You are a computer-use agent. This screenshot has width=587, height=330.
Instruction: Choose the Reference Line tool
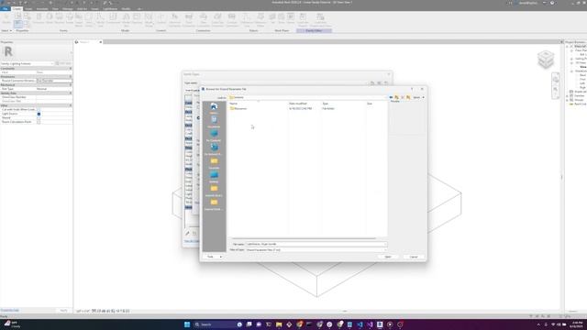click(247, 20)
